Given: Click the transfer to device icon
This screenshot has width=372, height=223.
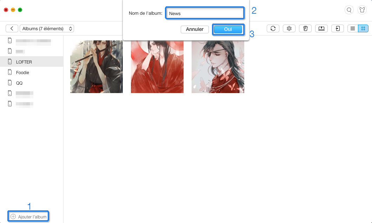Looking at the screenshot, I should (338, 28).
